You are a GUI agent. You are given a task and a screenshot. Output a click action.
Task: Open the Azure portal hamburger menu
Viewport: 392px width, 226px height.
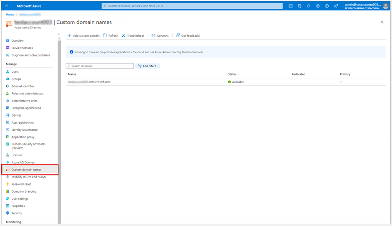pos(7,6)
